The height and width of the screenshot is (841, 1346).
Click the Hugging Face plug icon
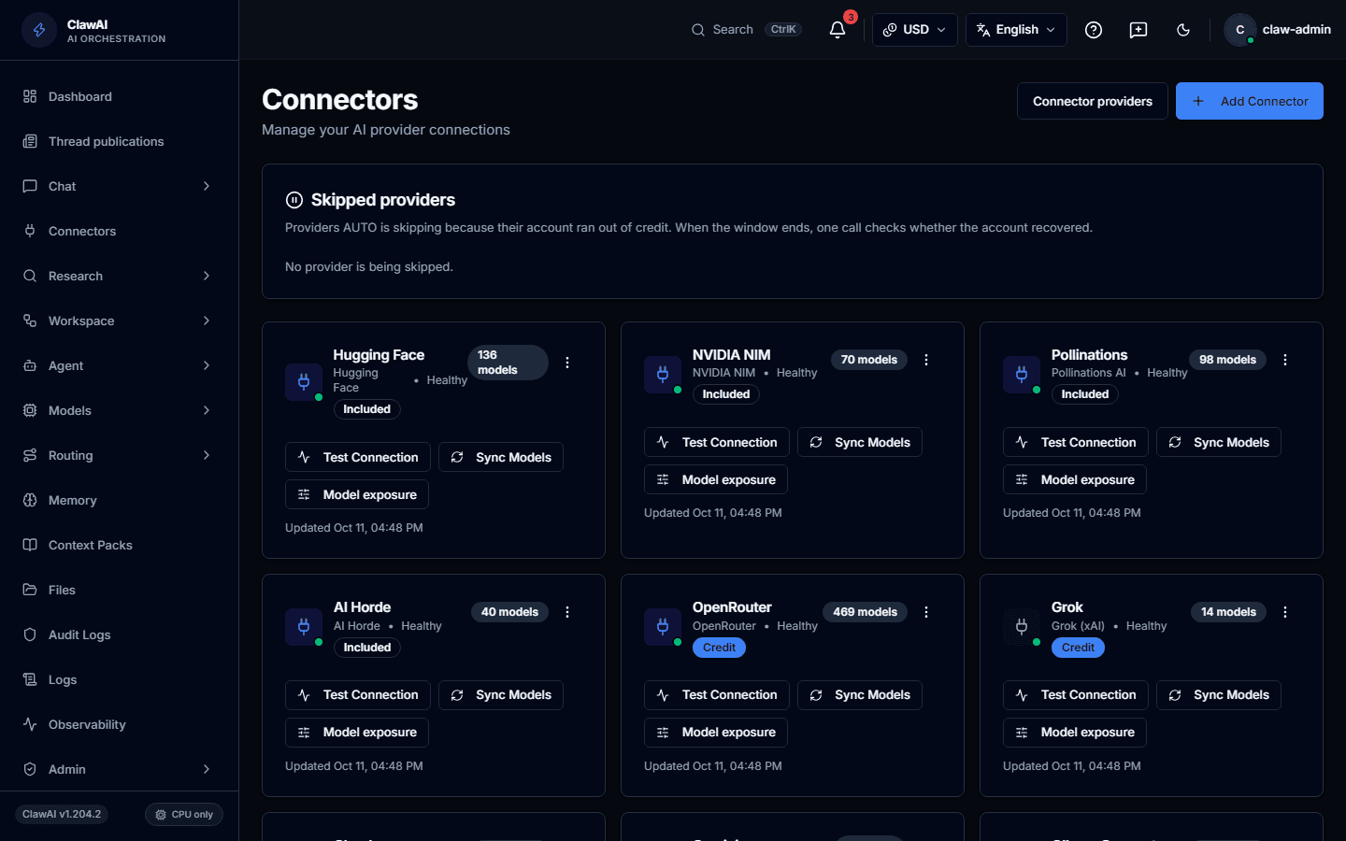[x=304, y=381]
